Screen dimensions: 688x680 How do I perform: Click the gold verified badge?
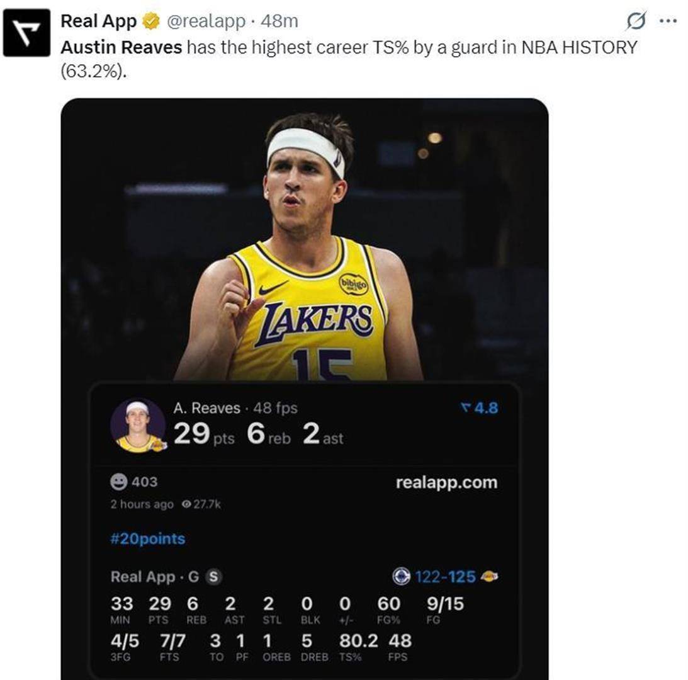[x=150, y=22]
